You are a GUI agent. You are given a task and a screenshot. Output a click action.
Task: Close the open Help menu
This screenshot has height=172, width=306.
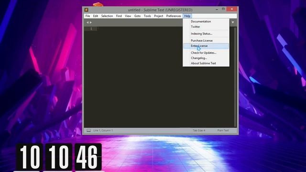point(187,16)
